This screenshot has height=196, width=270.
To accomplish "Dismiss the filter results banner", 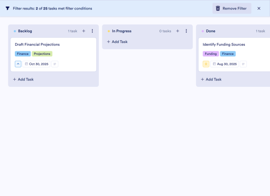I will 259,8.
